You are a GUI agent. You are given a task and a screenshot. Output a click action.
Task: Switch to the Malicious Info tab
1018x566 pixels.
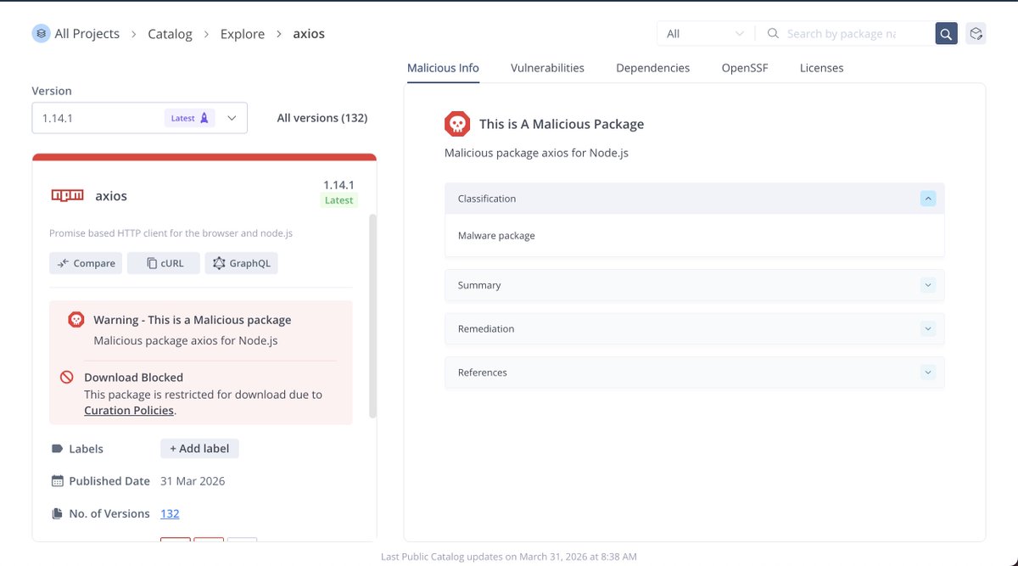443,68
